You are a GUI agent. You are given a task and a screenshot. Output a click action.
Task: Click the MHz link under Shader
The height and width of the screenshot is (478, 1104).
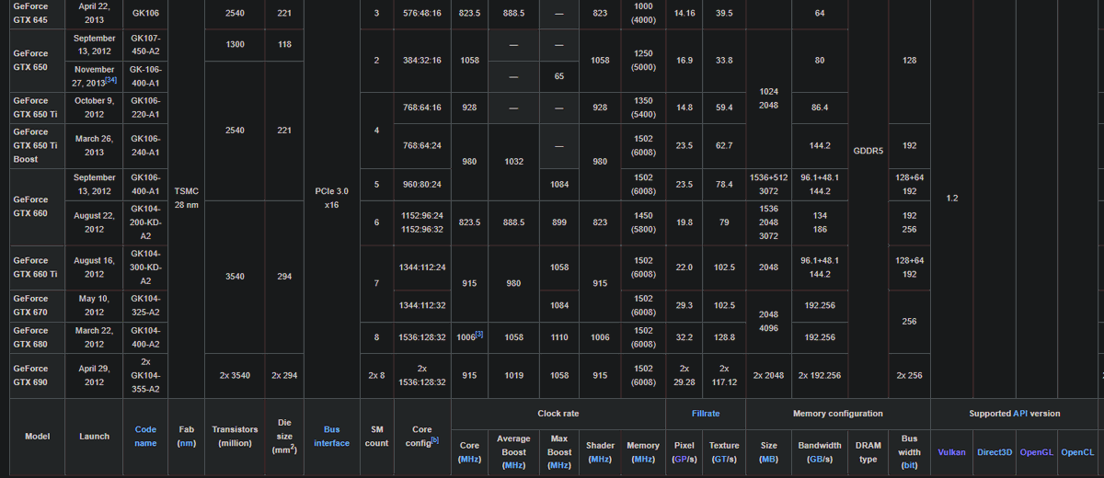(x=600, y=458)
